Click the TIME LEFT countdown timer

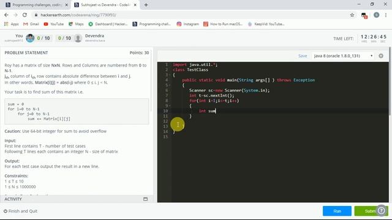[x=374, y=37]
